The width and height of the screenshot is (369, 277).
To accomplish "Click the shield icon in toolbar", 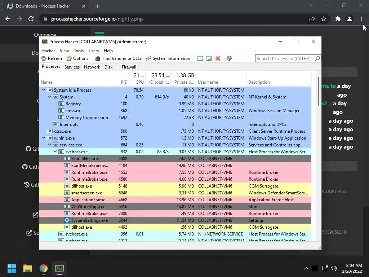I will tap(229, 58).
